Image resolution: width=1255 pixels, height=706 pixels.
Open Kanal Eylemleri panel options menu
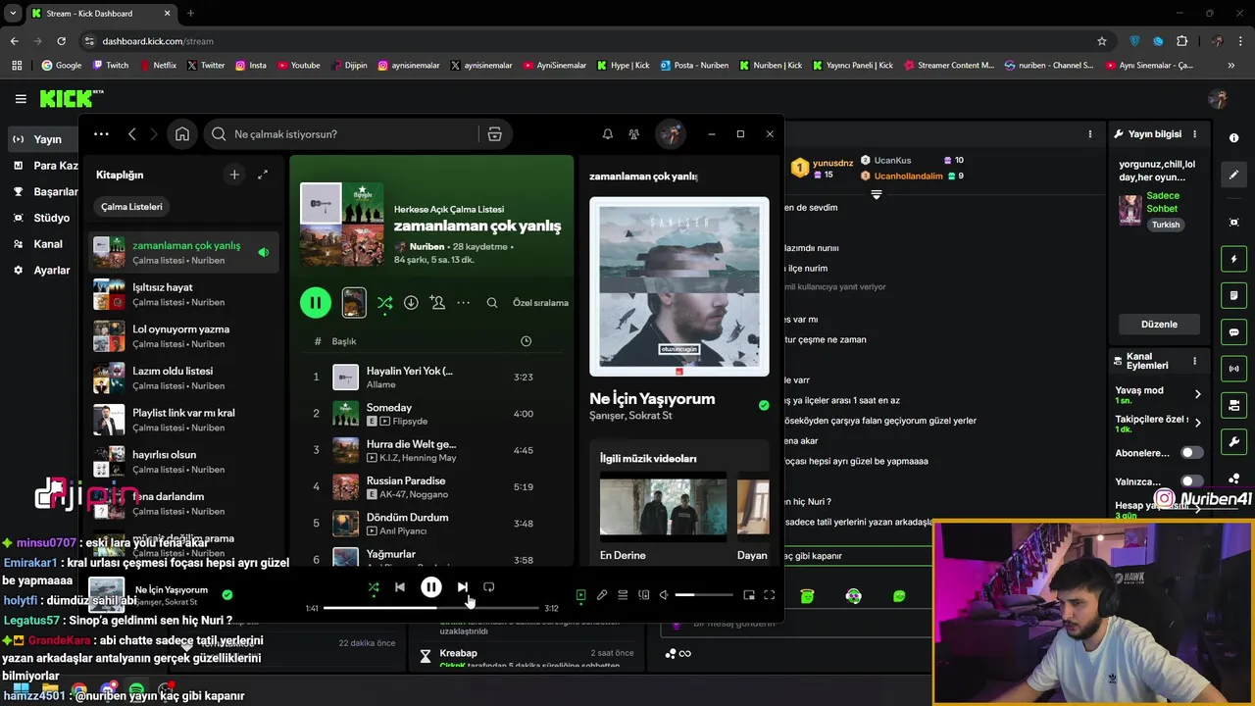click(x=1194, y=362)
